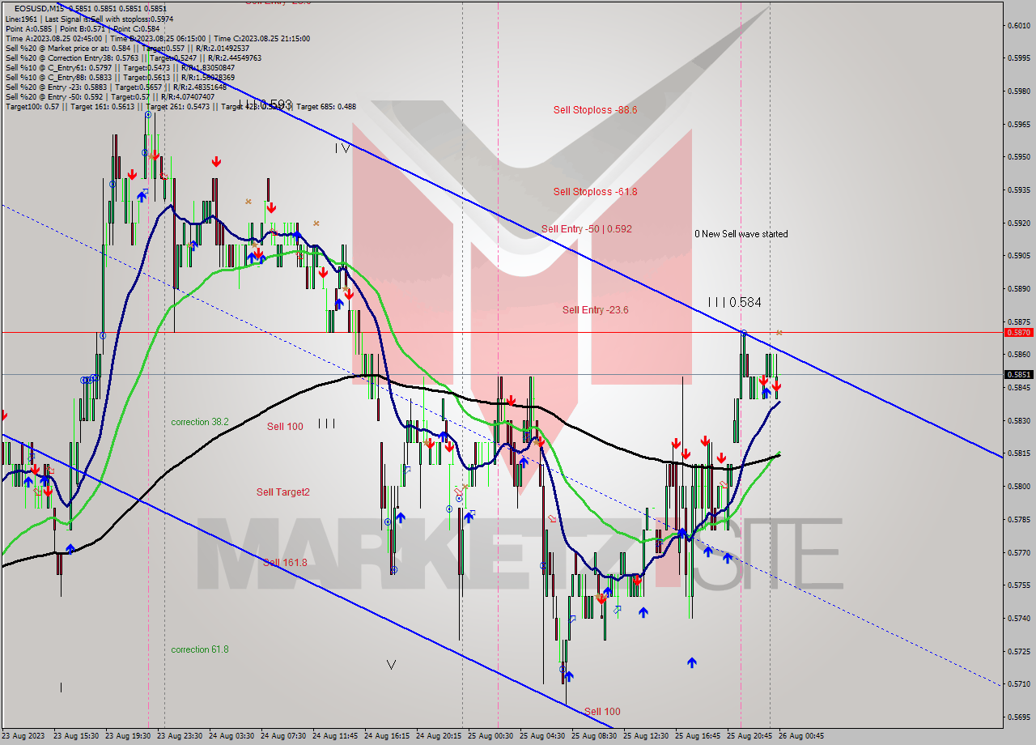Click the 0.5950 price axis label
The width and height of the screenshot is (1036, 745).
pos(1018,157)
